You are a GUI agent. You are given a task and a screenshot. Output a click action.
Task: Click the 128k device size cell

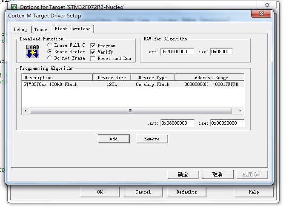[112, 84]
